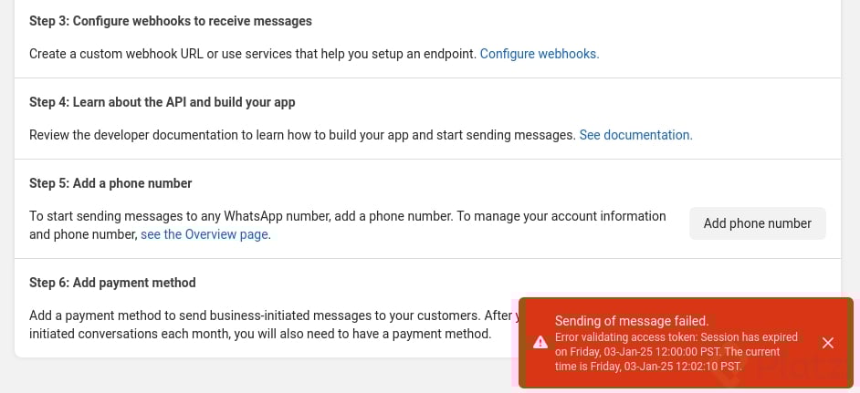
Task: Click 'To start sending messages' paragraph in Step 5
Action: [347, 216]
